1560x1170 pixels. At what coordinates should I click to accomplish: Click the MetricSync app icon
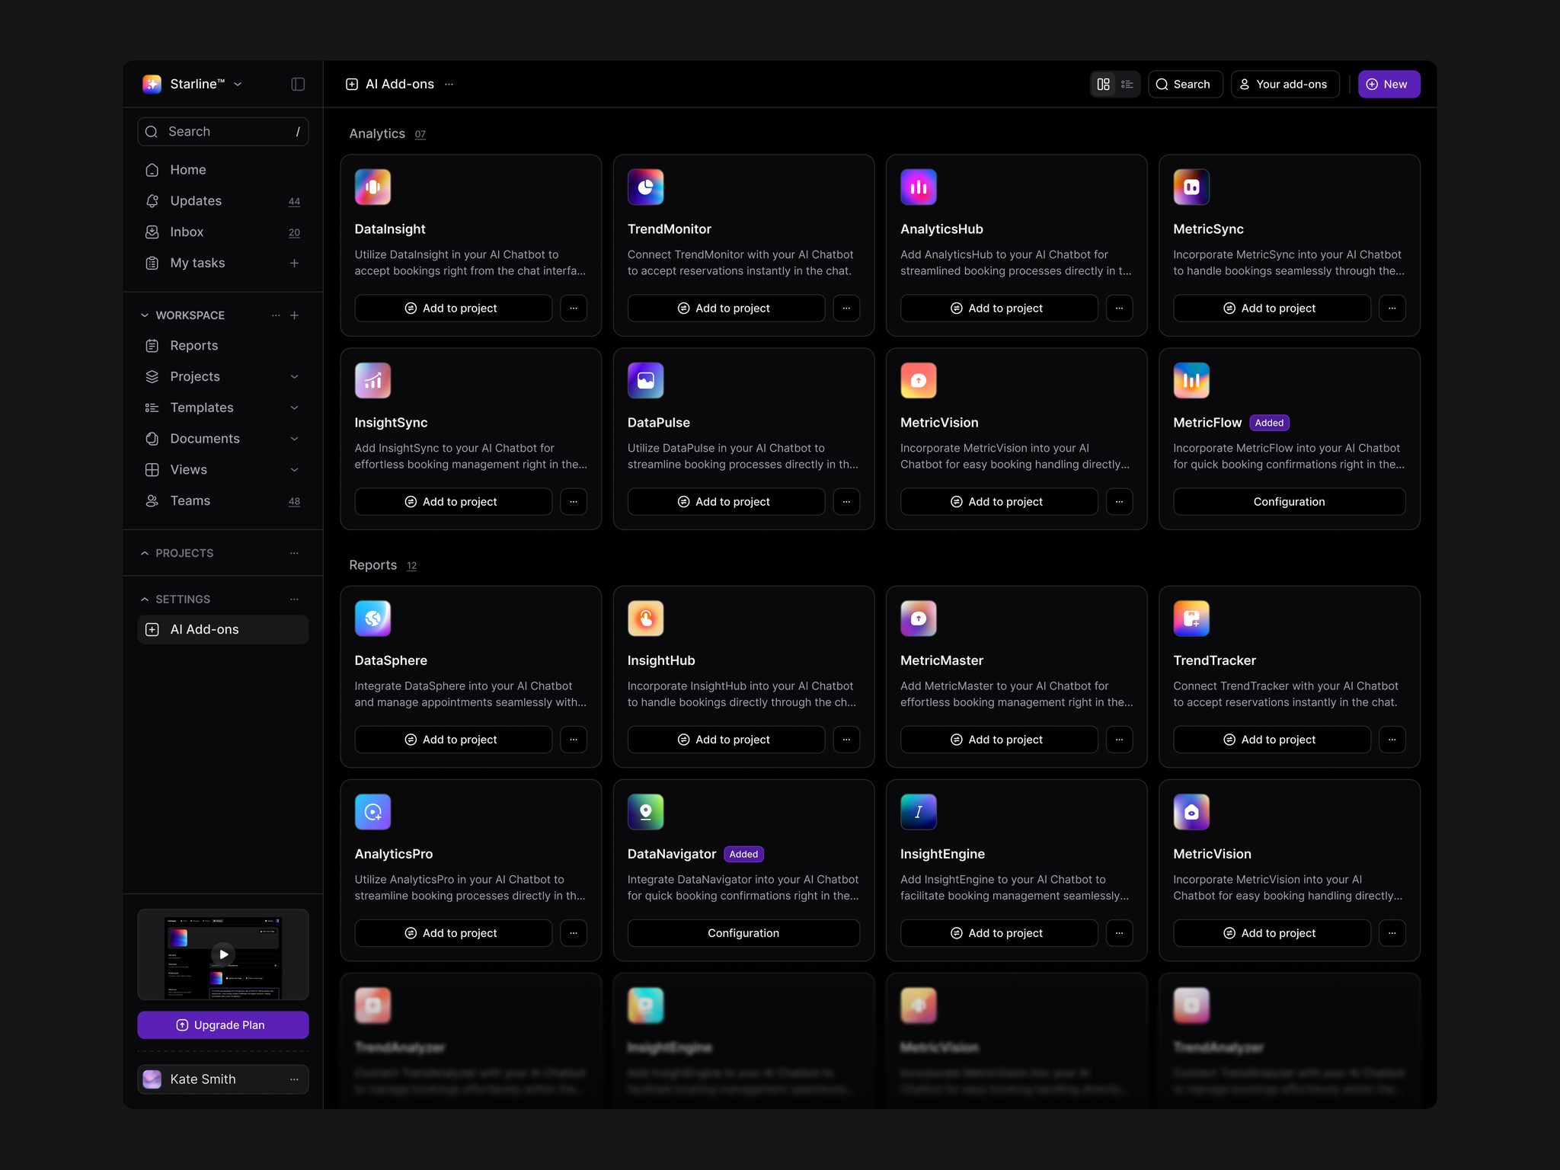(1191, 187)
